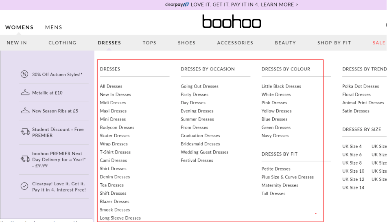Screen dimensions: 387x222
Task: Choose Mini Dresses
Action: tap(113, 119)
